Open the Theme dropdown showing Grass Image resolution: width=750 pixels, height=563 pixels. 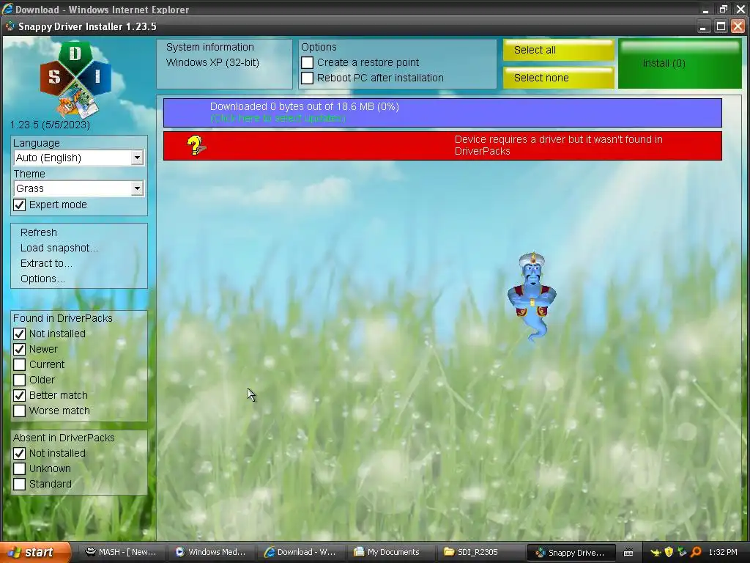point(78,188)
